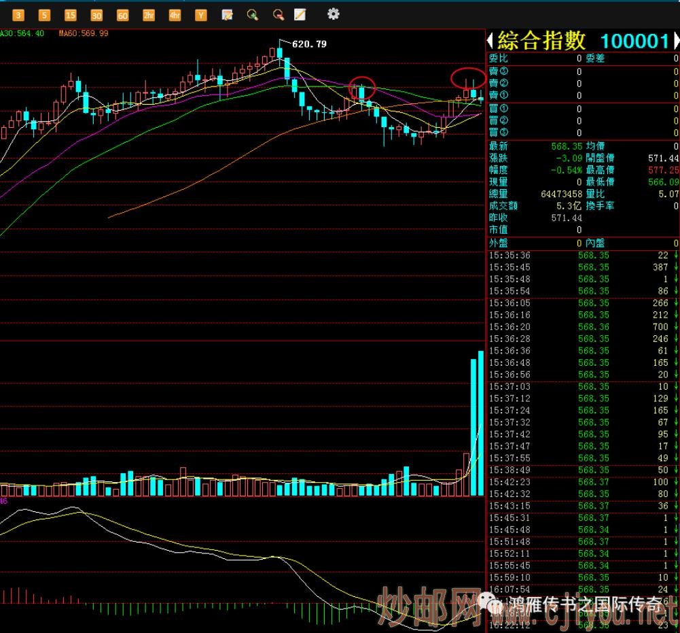680x633 pixels.
Task: Switch to the 60-minute chart period
Action: (x=122, y=15)
